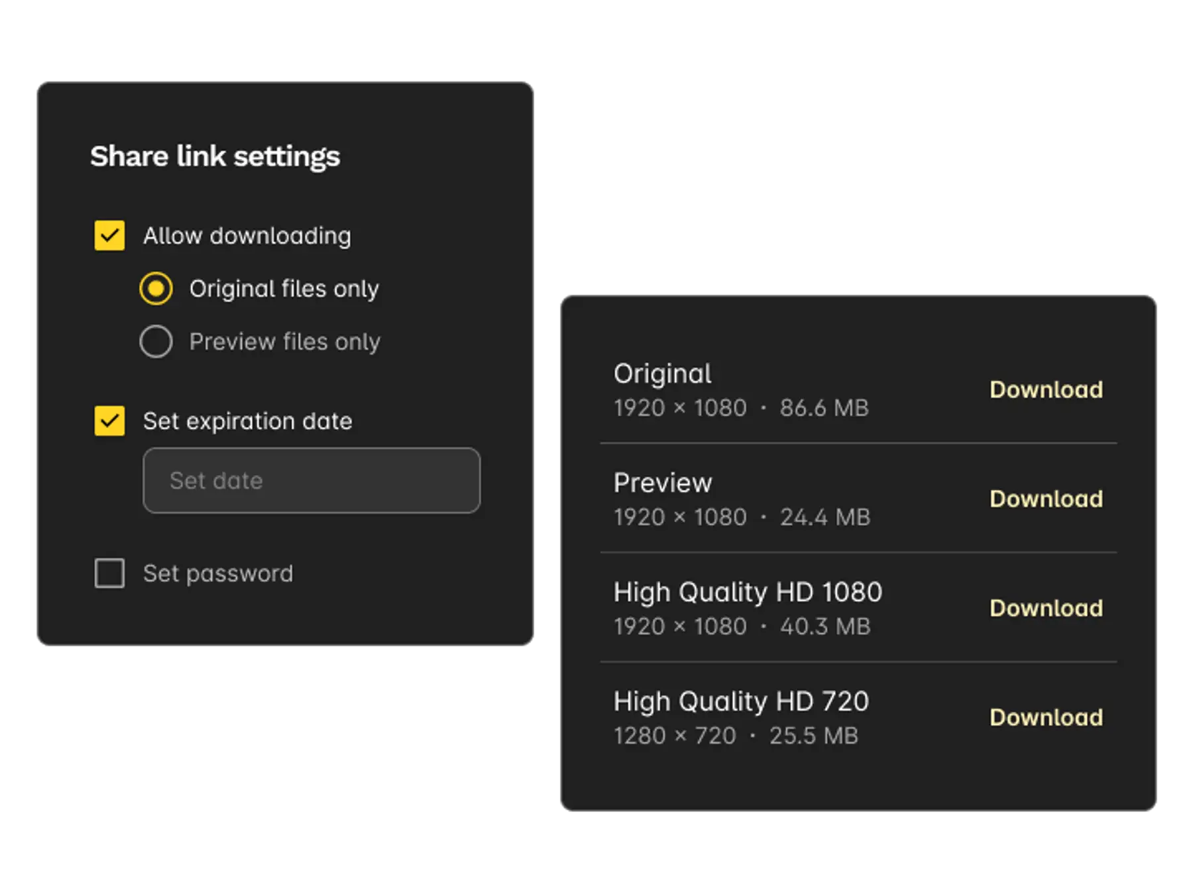Select the Original row title
The image size is (1193, 894).
(x=662, y=373)
